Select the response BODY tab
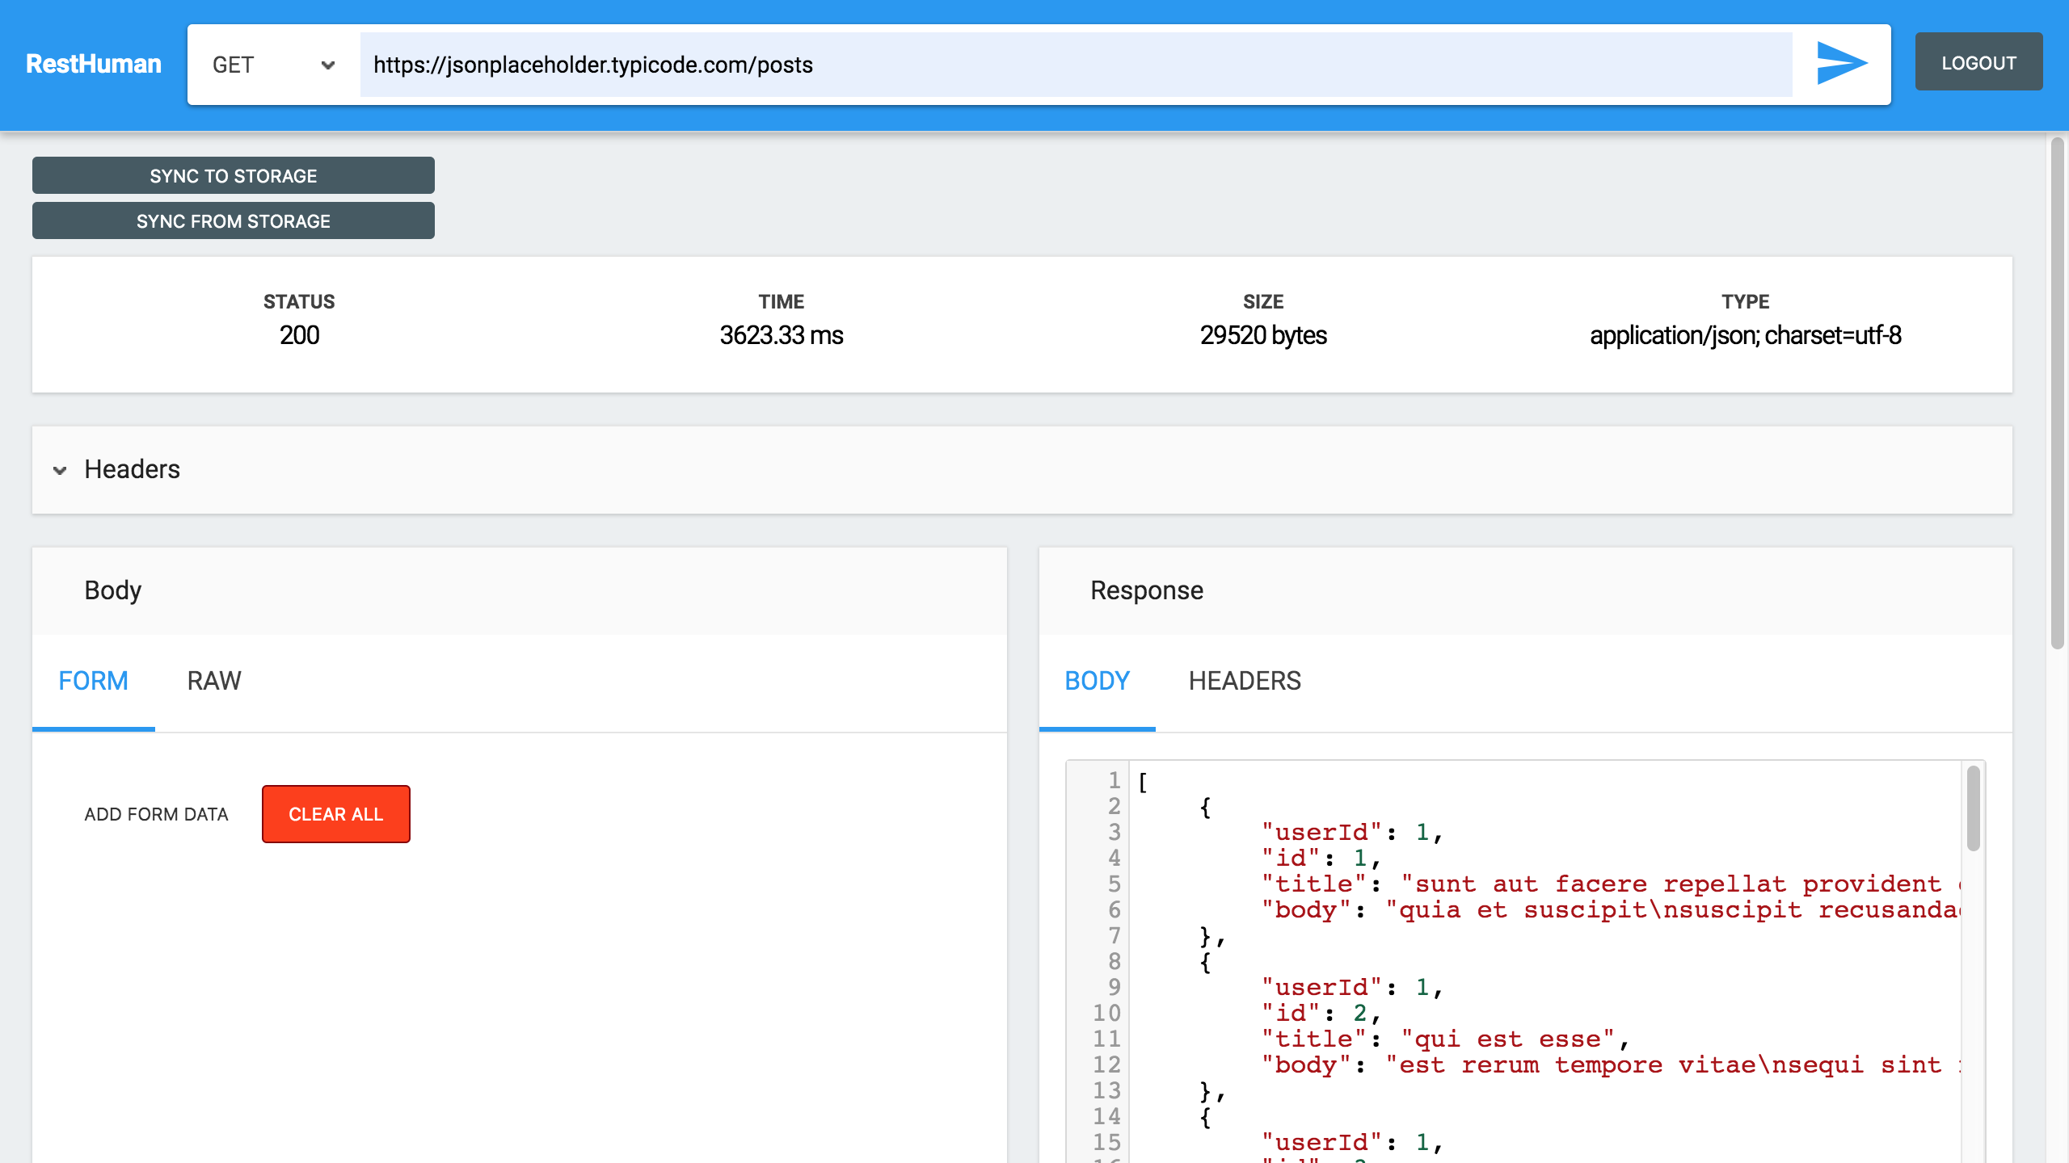This screenshot has height=1163, width=2069. (x=1097, y=681)
